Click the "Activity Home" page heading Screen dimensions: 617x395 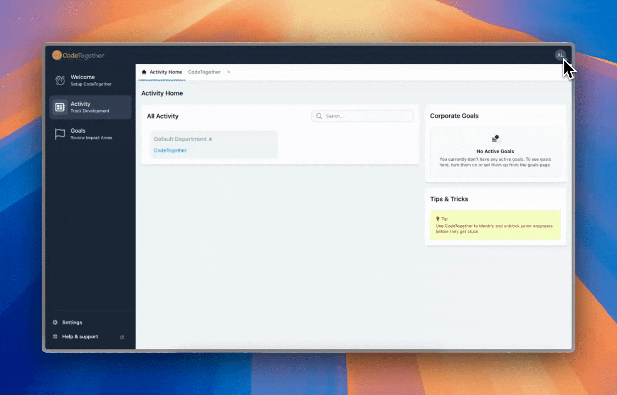coord(162,93)
